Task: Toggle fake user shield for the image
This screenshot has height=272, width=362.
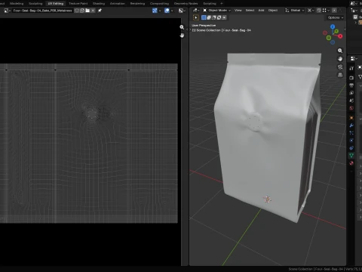Action: coord(77,11)
